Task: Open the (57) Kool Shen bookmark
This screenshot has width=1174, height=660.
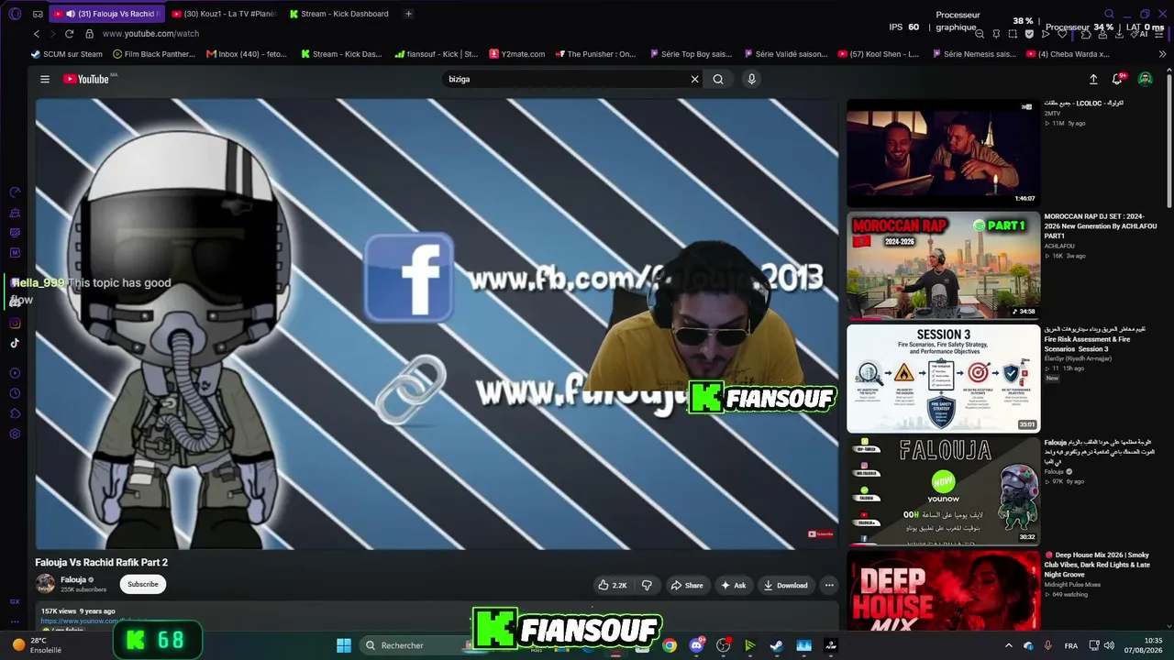Action: 879,54
